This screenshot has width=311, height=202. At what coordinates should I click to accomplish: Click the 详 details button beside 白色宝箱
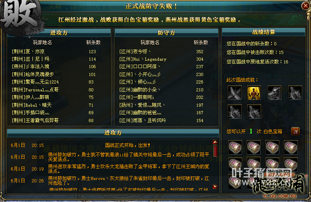click(295, 132)
